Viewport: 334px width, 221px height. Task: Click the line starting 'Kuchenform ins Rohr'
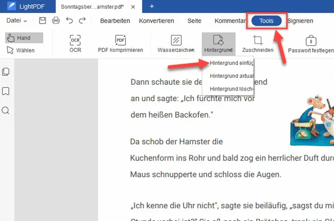pyautogui.click(x=232, y=158)
